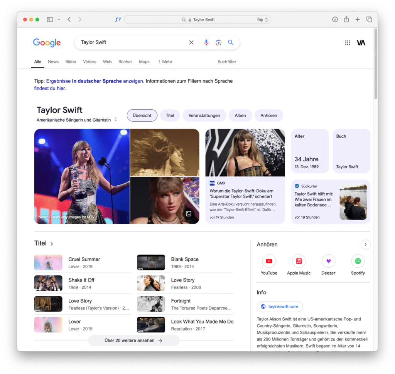Go forward to the next page
The height and width of the screenshot is (374, 395).
(x=79, y=19)
